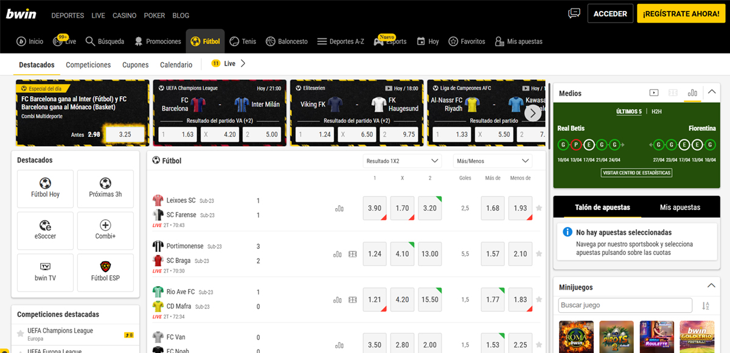Open Combi+ shortcut tile

[x=106, y=231]
